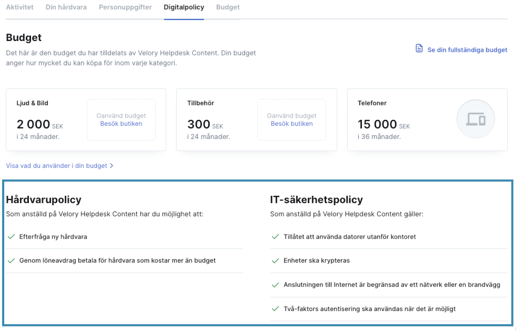This screenshot has width=516, height=330.
Task: Click chevron after Visa vad du använder
Action: [x=112, y=166]
